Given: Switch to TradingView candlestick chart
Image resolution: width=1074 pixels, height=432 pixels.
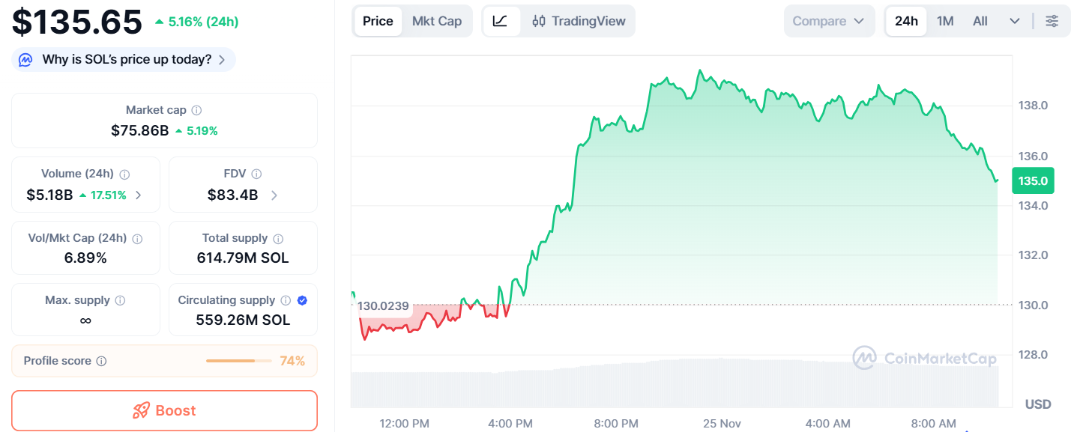Looking at the screenshot, I should [579, 21].
